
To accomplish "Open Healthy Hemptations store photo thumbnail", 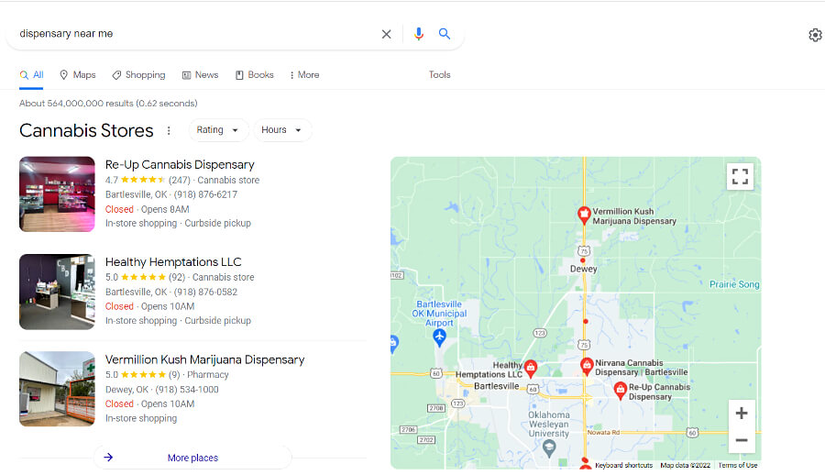I will pyautogui.click(x=58, y=292).
